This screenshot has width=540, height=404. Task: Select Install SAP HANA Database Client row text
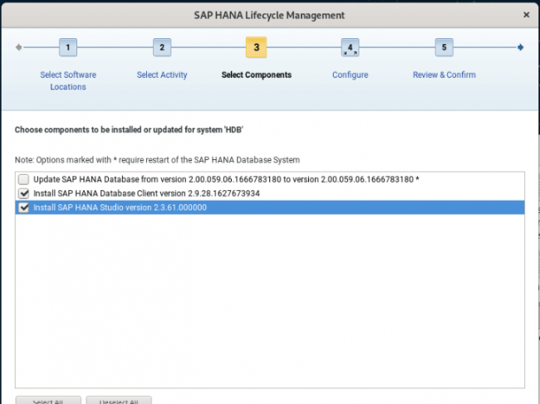click(146, 193)
